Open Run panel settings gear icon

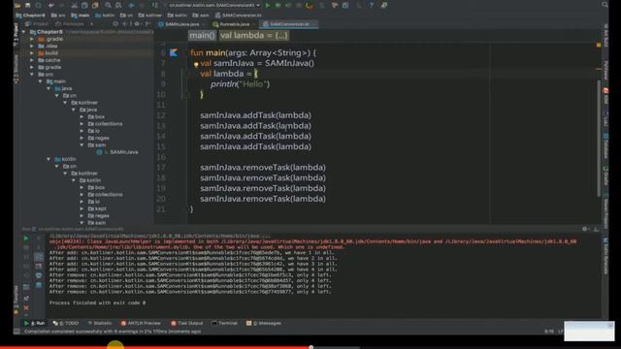click(x=584, y=229)
